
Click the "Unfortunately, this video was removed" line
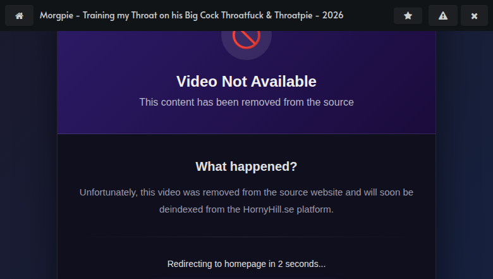click(246, 192)
